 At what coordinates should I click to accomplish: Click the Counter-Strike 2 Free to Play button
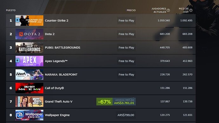point(126,21)
